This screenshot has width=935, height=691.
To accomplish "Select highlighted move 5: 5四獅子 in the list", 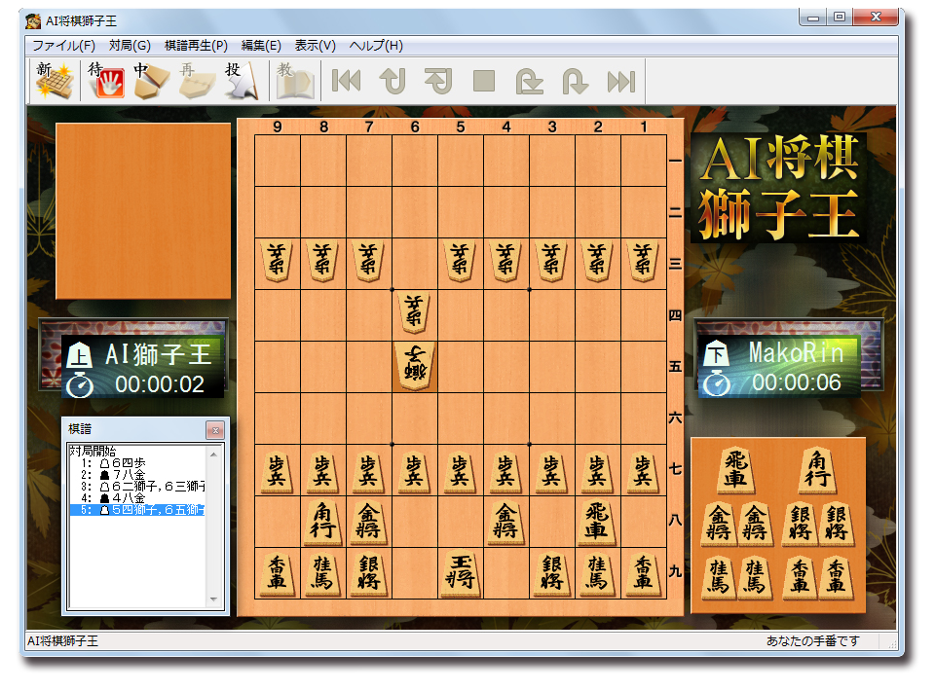I will (x=137, y=510).
